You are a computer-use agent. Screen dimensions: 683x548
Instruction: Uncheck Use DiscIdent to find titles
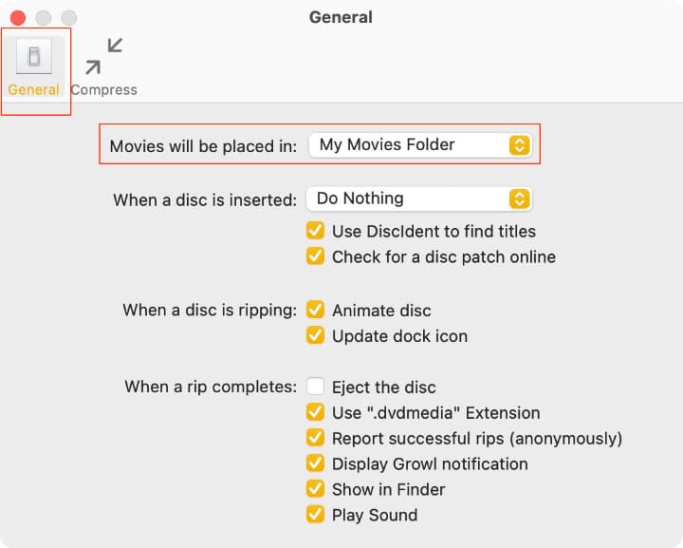tap(315, 231)
